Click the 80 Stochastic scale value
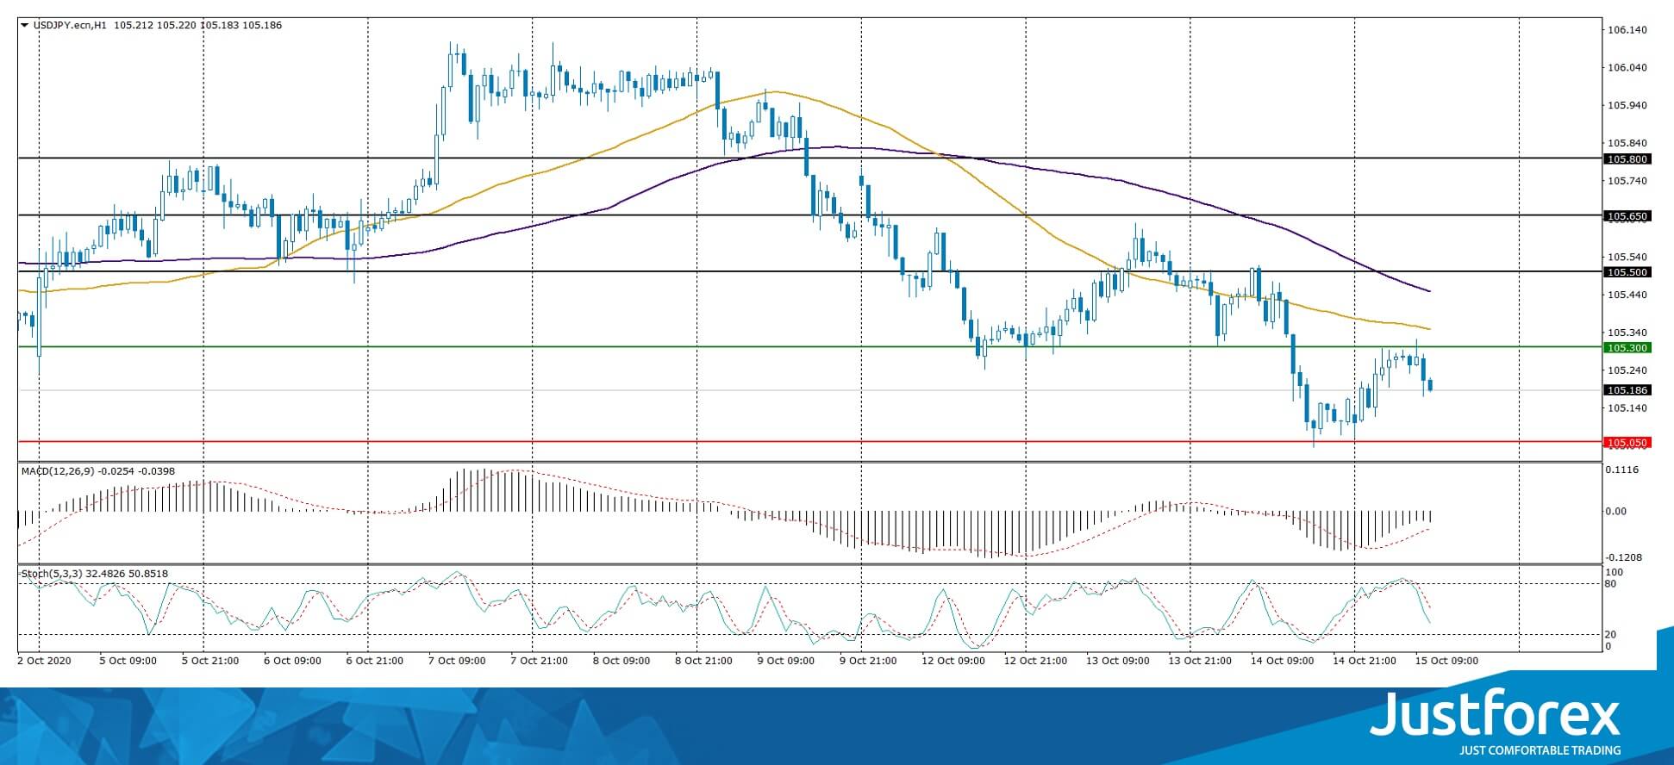The height and width of the screenshot is (765, 1674). click(1612, 584)
